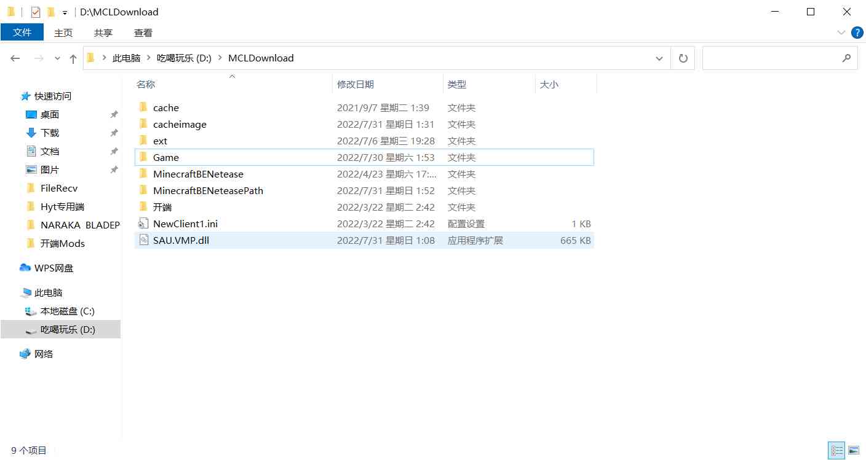The image size is (866, 460).
Task: Select the cacheimage folder icon
Action: [143, 124]
